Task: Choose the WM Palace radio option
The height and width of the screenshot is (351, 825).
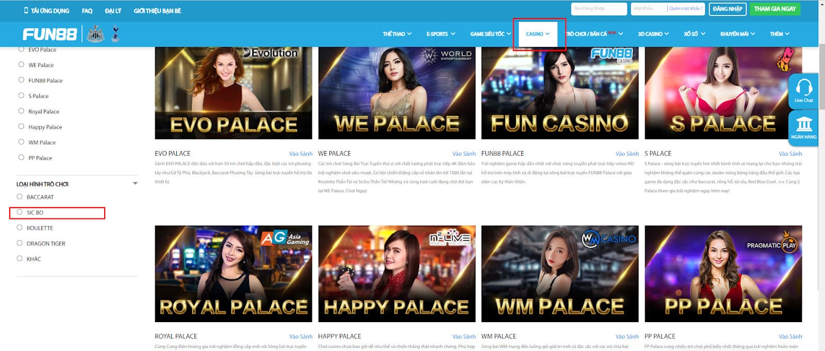Action: [x=21, y=142]
